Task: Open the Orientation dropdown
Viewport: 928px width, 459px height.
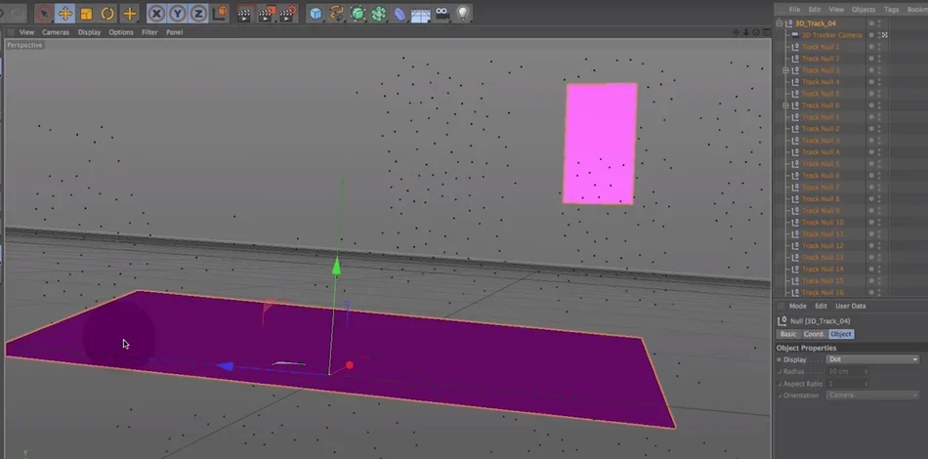Action: click(x=872, y=396)
